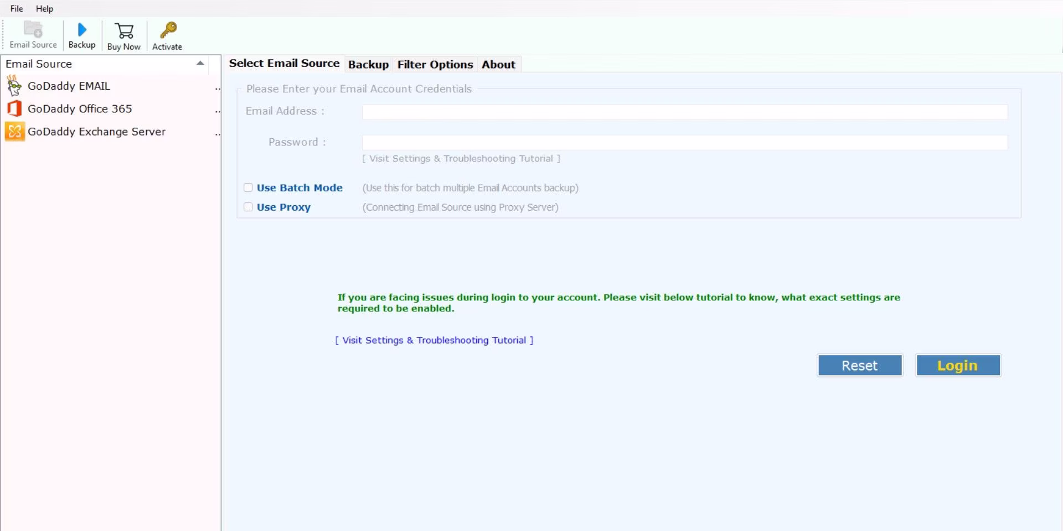The width and height of the screenshot is (1063, 531).
Task: Select the GoDaddy EMAIL tree item label
Action: (69, 86)
